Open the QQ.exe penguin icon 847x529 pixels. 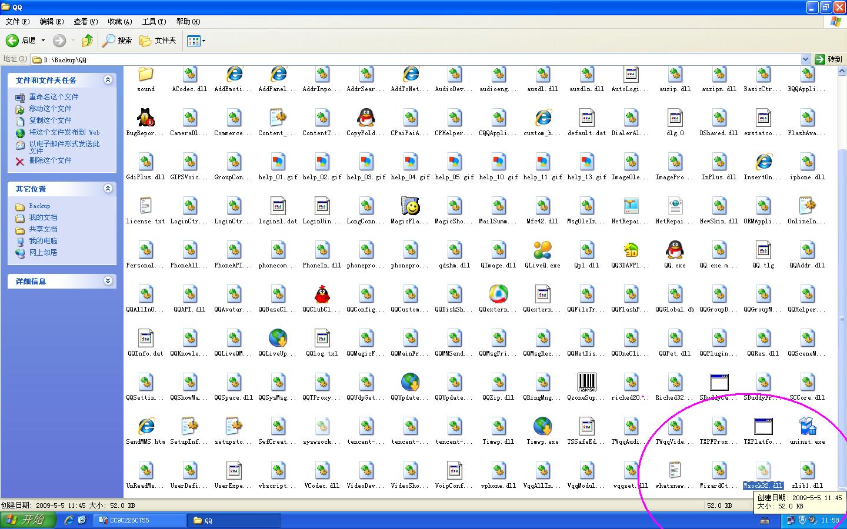[x=675, y=250]
